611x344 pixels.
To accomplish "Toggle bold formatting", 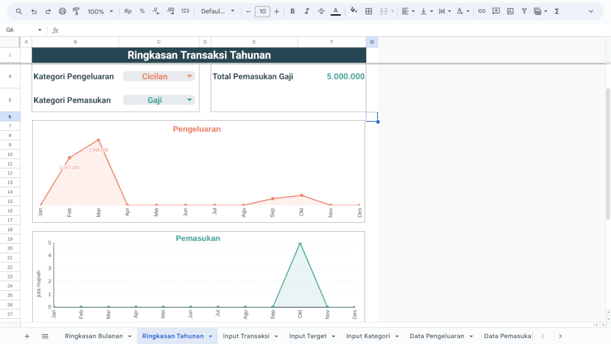I will click(292, 11).
